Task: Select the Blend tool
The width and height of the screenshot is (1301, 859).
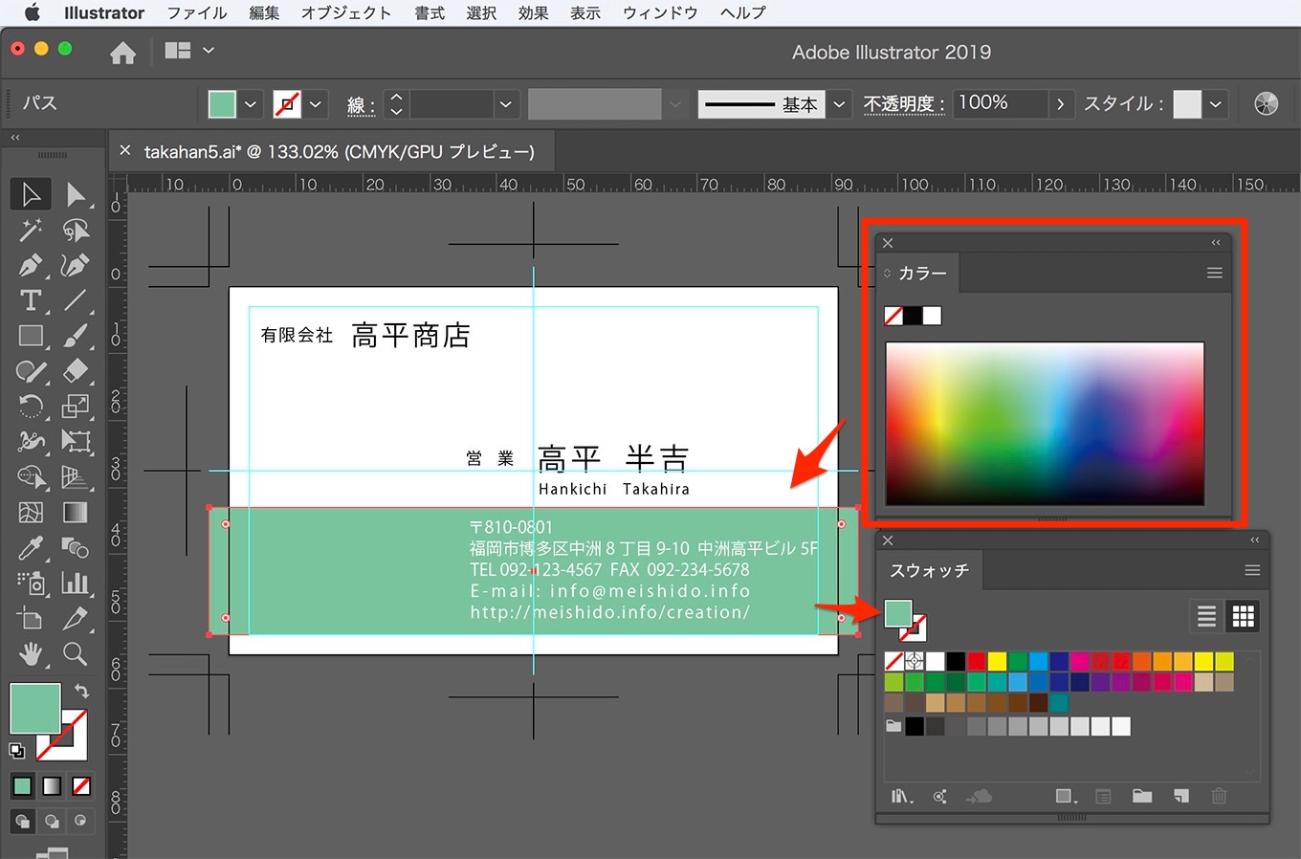Action: [x=76, y=548]
